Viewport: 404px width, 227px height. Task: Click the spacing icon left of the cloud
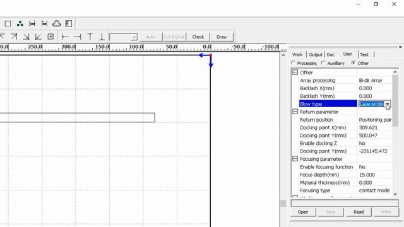tap(44, 24)
